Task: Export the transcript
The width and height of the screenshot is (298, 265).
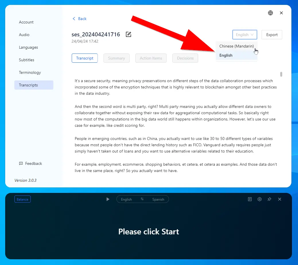Action: [272, 35]
